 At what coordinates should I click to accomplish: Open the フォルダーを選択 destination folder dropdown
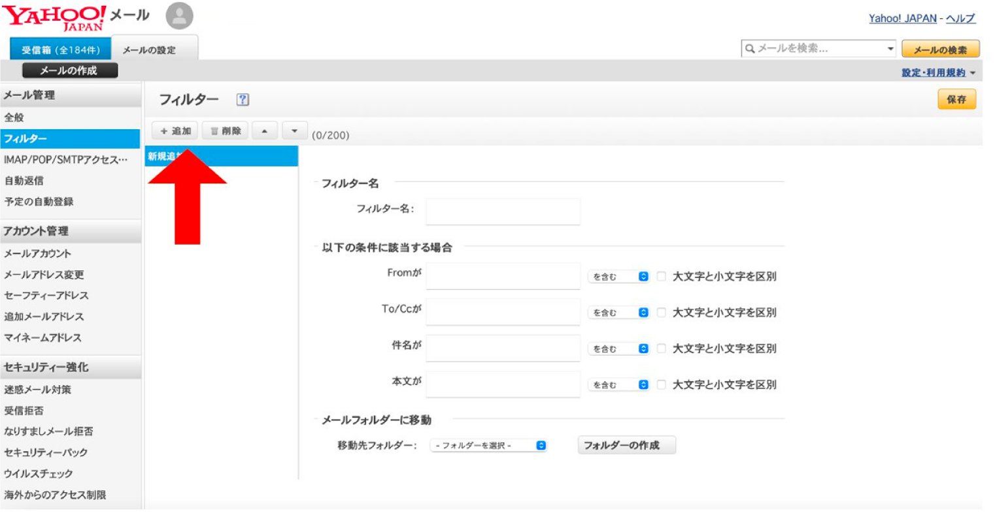(488, 446)
